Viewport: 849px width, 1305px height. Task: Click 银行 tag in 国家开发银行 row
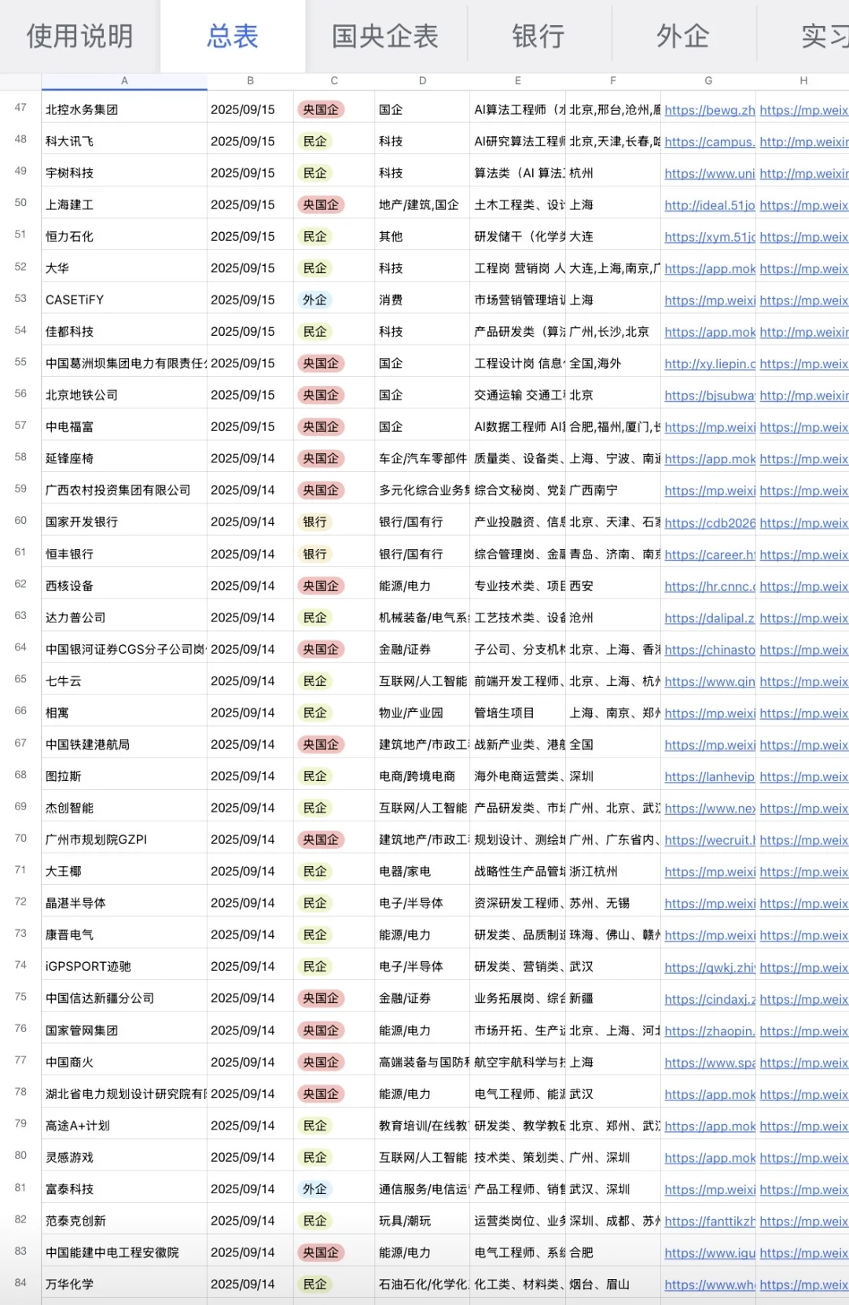(314, 522)
